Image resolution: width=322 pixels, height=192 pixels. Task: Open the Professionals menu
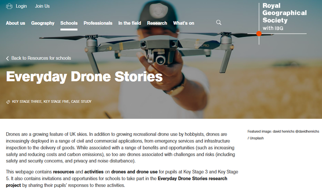[x=98, y=23]
